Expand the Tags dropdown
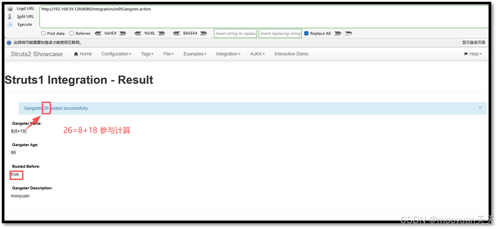Screen dimensions: 497x229 click(147, 54)
